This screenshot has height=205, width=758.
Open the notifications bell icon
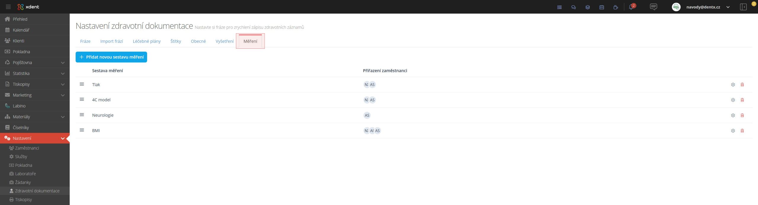[x=631, y=7]
